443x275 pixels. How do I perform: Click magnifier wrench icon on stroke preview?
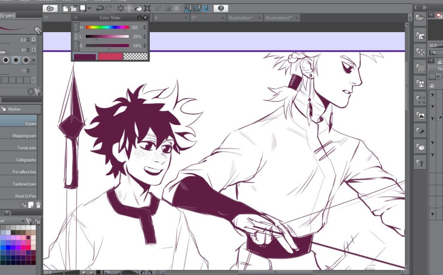point(37,30)
